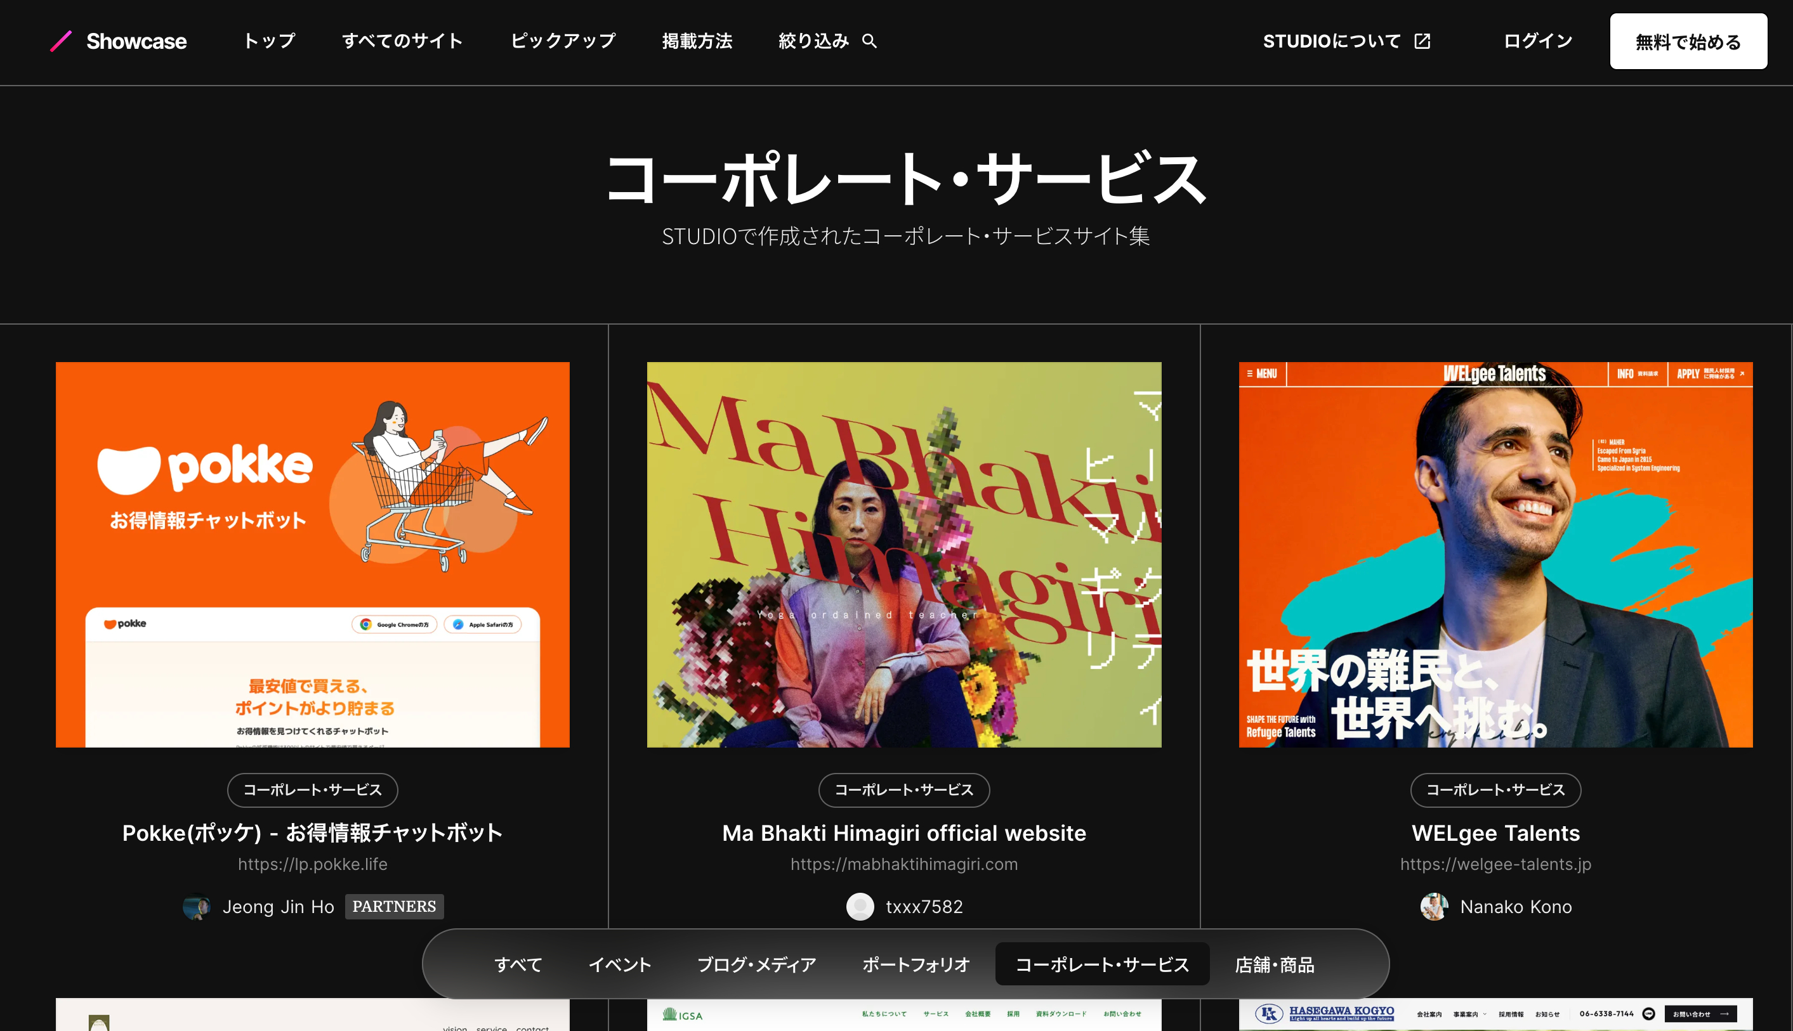Click the 無料で始める button
The image size is (1793, 1031).
coord(1688,42)
